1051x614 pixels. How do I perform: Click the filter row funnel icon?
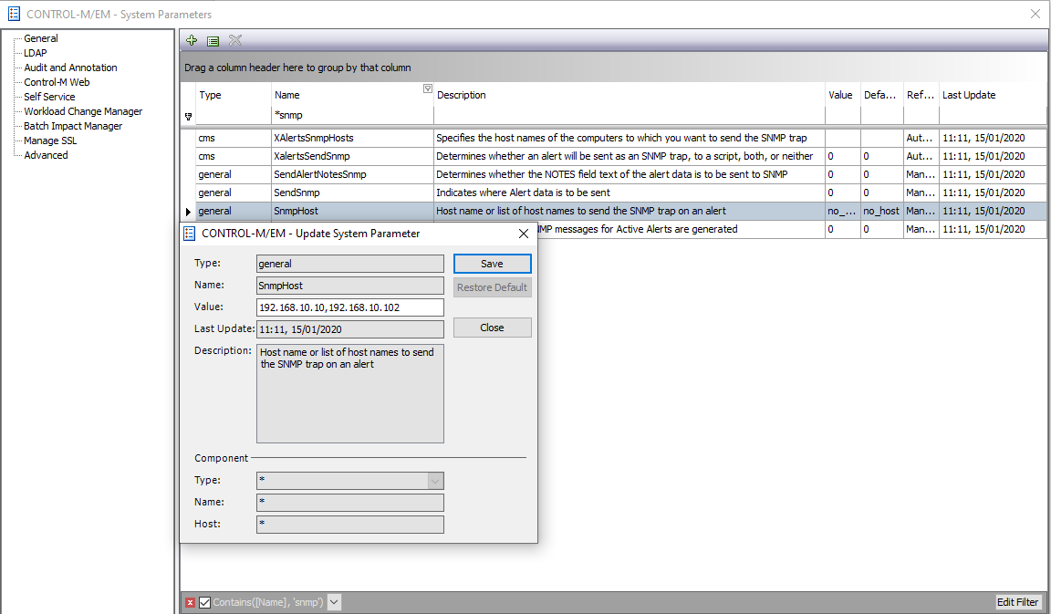(188, 116)
